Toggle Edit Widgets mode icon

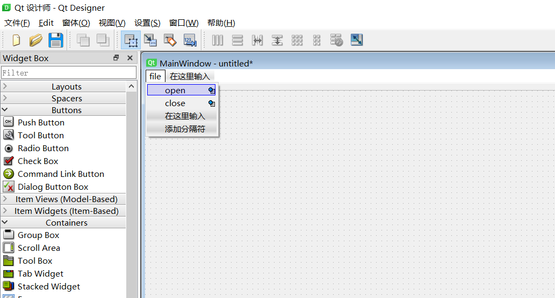pos(131,40)
